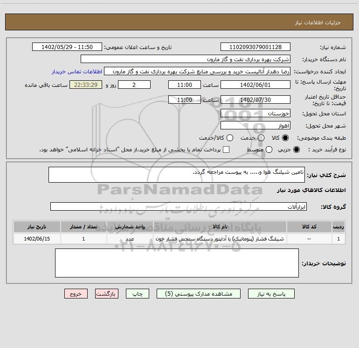Click the شرح کلی نیاز label
This screenshot has height=348, width=359.
326,175
